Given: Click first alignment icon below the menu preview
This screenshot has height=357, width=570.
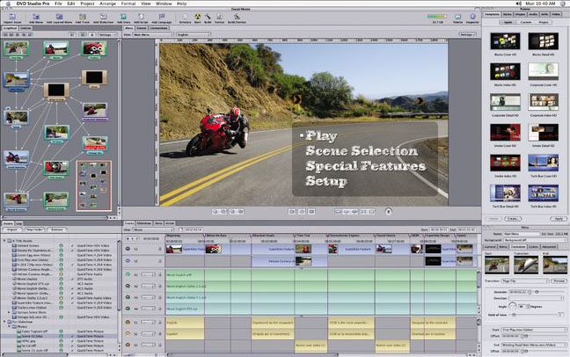Looking at the screenshot, I should click(x=215, y=211).
